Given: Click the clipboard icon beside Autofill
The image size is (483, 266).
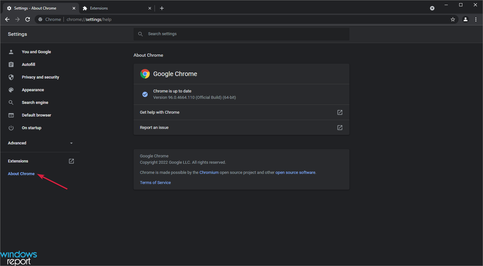Looking at the screenshot, I should (x=11, y=64).
